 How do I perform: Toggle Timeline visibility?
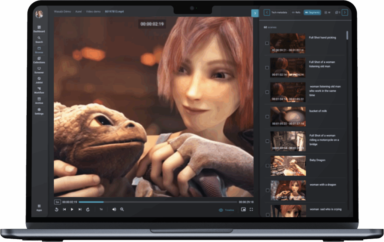pyautogui.click(x=226, y=210)
